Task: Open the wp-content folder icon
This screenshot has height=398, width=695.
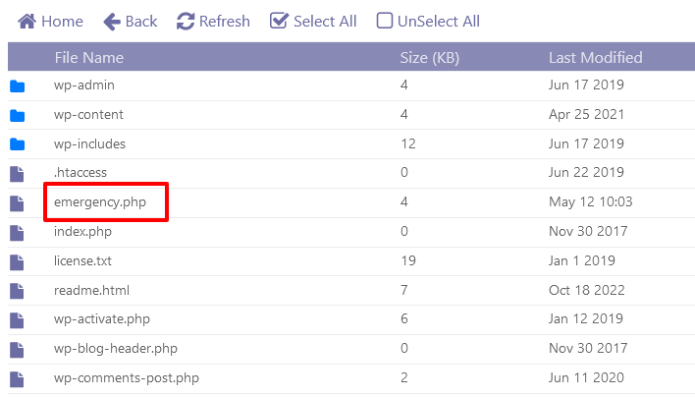Action: pyautogui.click(x=18, y=115)
